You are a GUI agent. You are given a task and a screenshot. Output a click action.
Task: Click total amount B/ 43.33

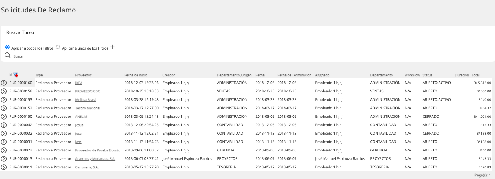[x=484, y=159]
